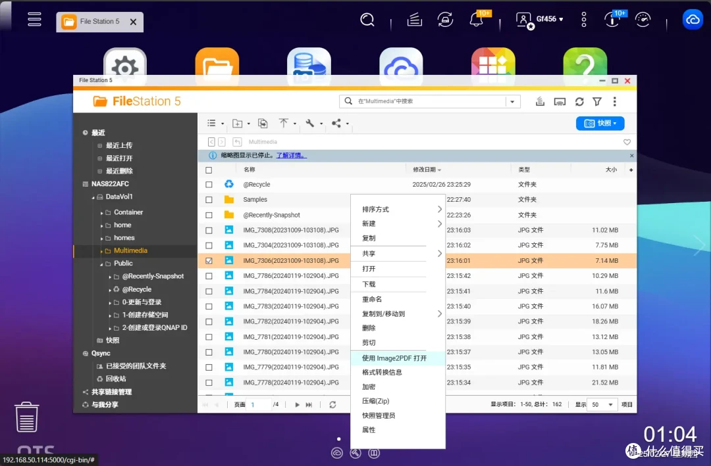
Task: Open the 快照 snapshot dropdown button
Action: 600,123
